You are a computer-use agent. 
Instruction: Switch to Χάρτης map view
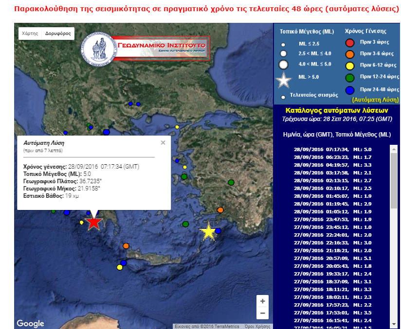30,34
